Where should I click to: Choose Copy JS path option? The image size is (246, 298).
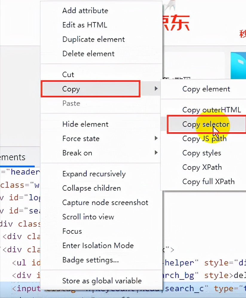[204, 139]
